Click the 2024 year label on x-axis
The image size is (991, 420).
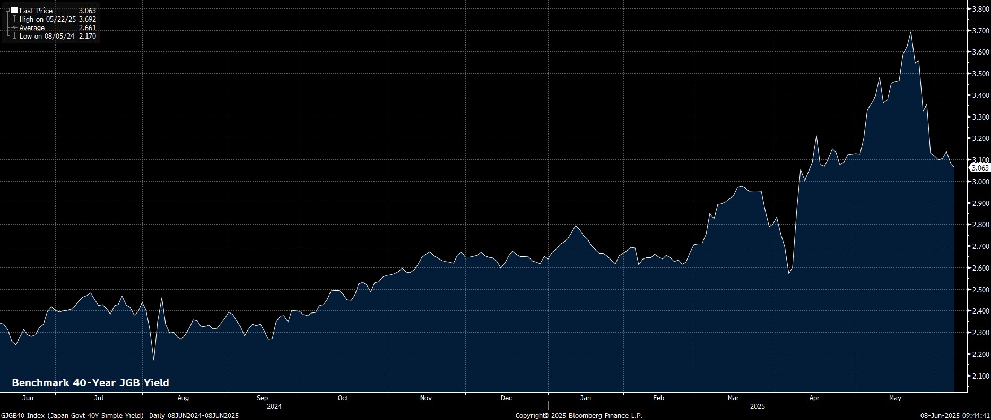tap(274, 406)
